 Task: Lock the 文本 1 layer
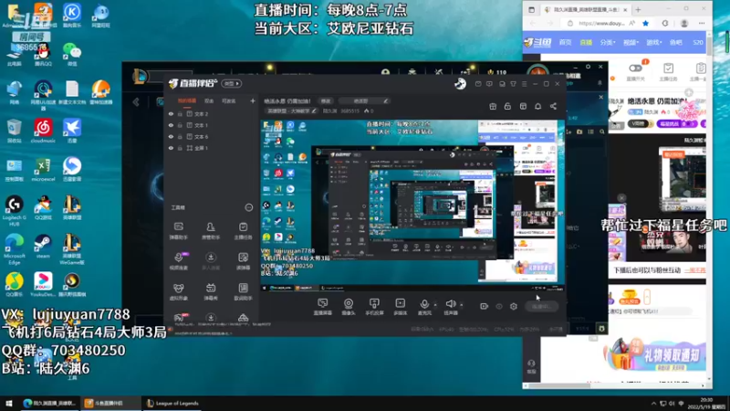pyautogui.click(x=180, y=125)
